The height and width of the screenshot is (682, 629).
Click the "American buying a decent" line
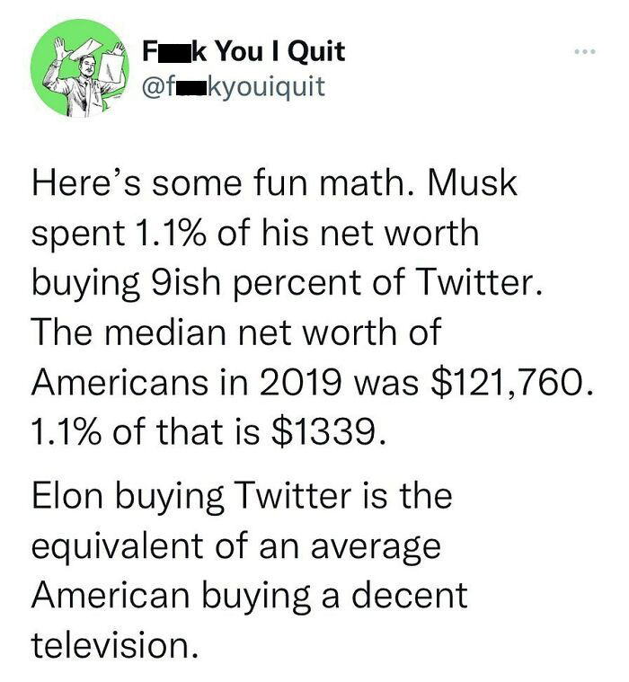coord(249,594)
